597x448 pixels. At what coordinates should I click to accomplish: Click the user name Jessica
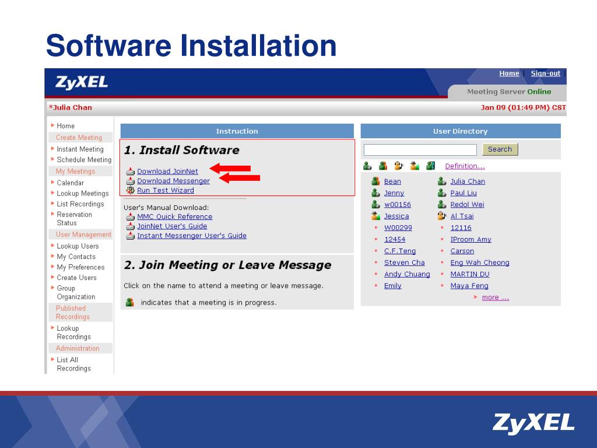pos(396,216)
